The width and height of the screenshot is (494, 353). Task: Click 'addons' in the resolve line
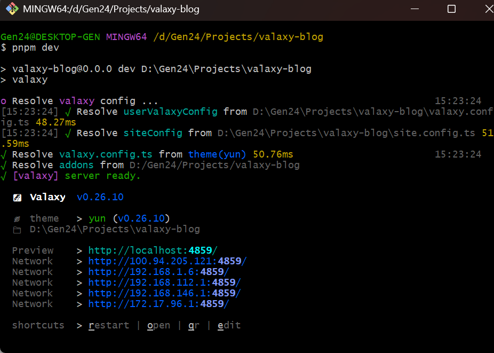(77, 166)
